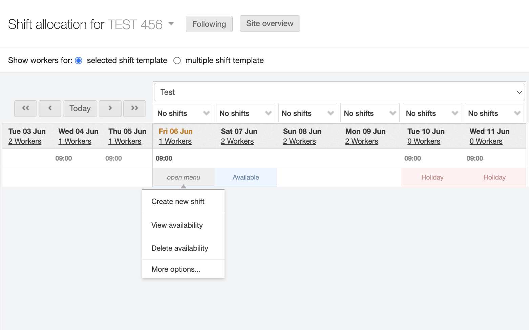
Task: Advance one day with single-right arrow
Action: point(110,108)
